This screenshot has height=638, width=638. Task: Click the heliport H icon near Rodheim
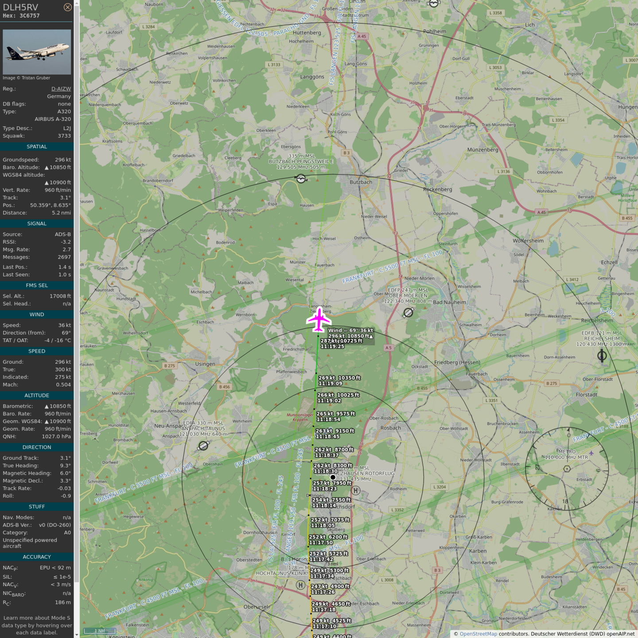coord(355,491)
